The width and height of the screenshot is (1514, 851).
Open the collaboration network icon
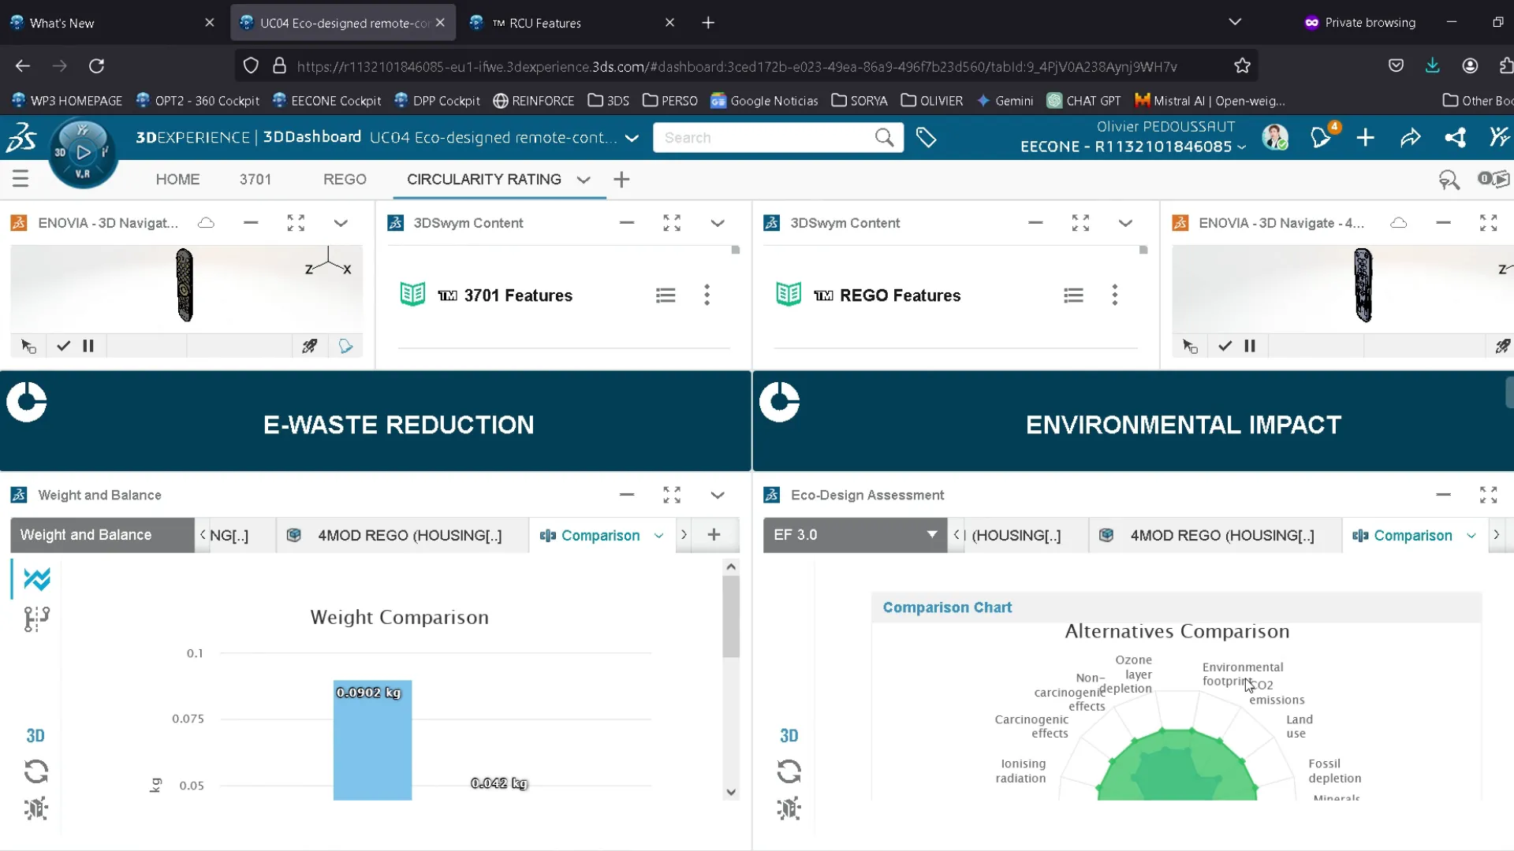1455,137
